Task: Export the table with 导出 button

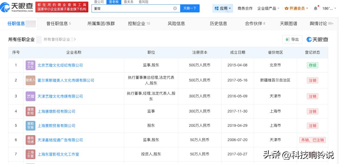Action: pos(292,39)
